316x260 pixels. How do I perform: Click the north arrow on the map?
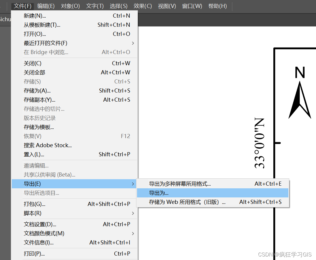[300, 100]
